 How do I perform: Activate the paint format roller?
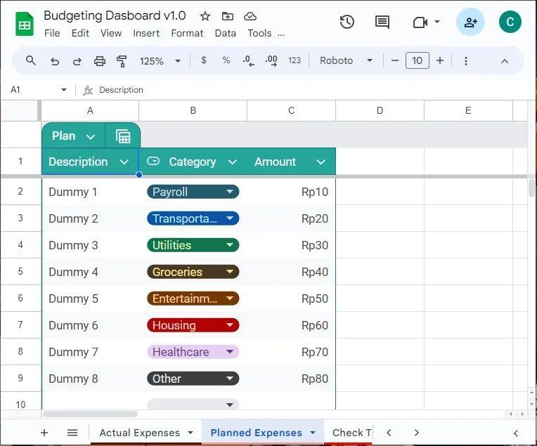(122, 61)
